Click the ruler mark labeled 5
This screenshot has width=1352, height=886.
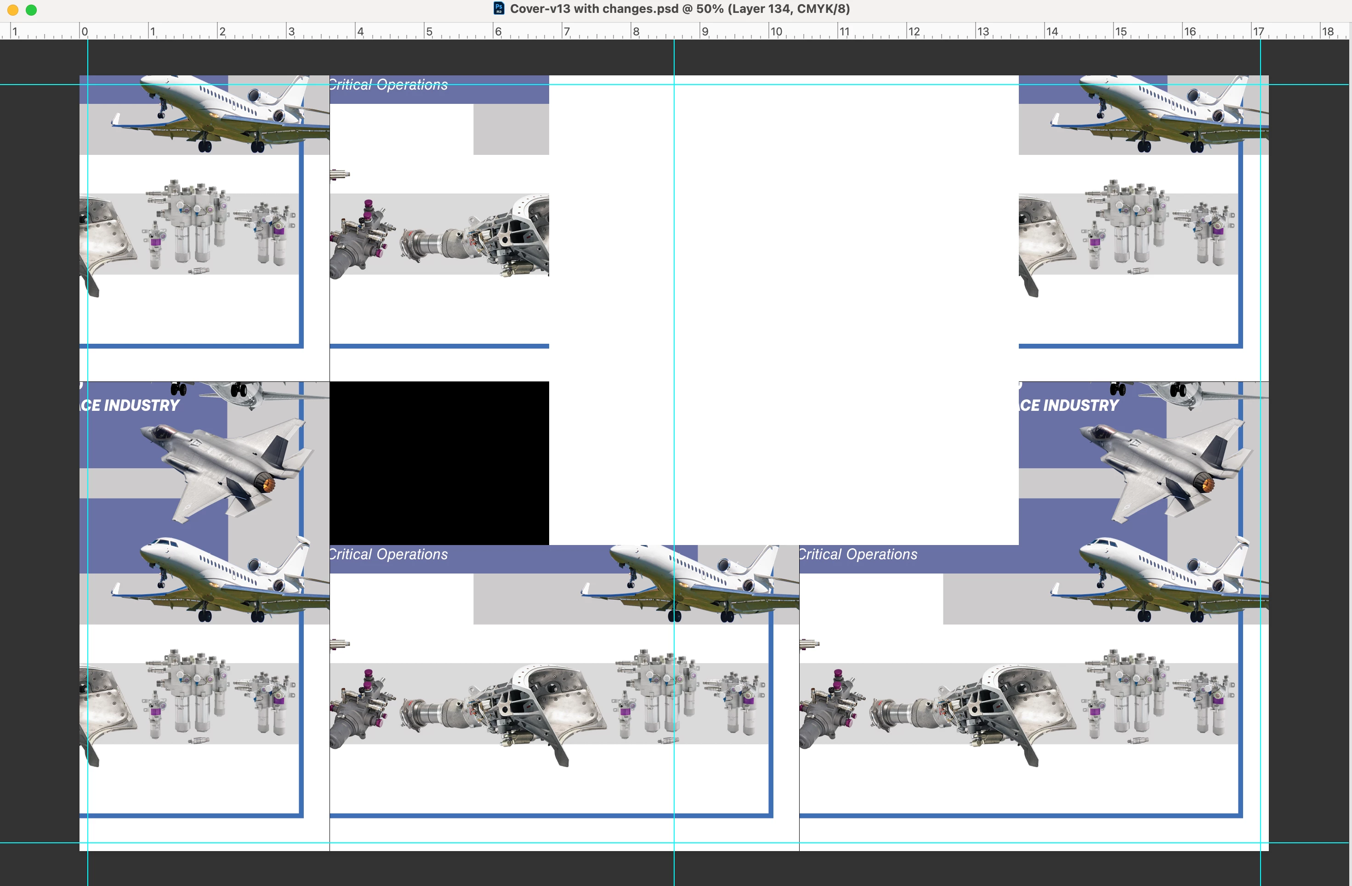(x=430, y=32)
